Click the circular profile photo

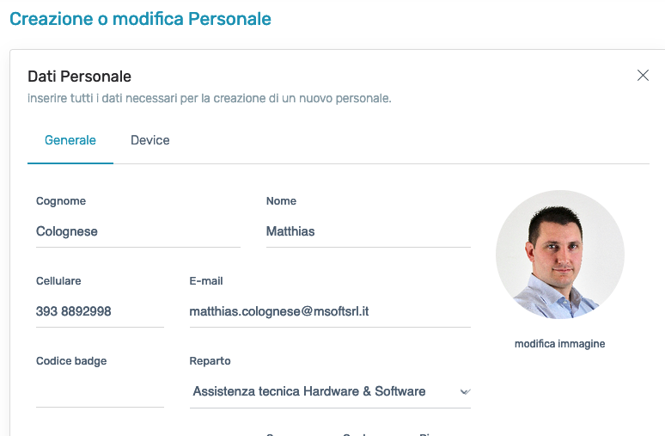click(x=560, y=255)
